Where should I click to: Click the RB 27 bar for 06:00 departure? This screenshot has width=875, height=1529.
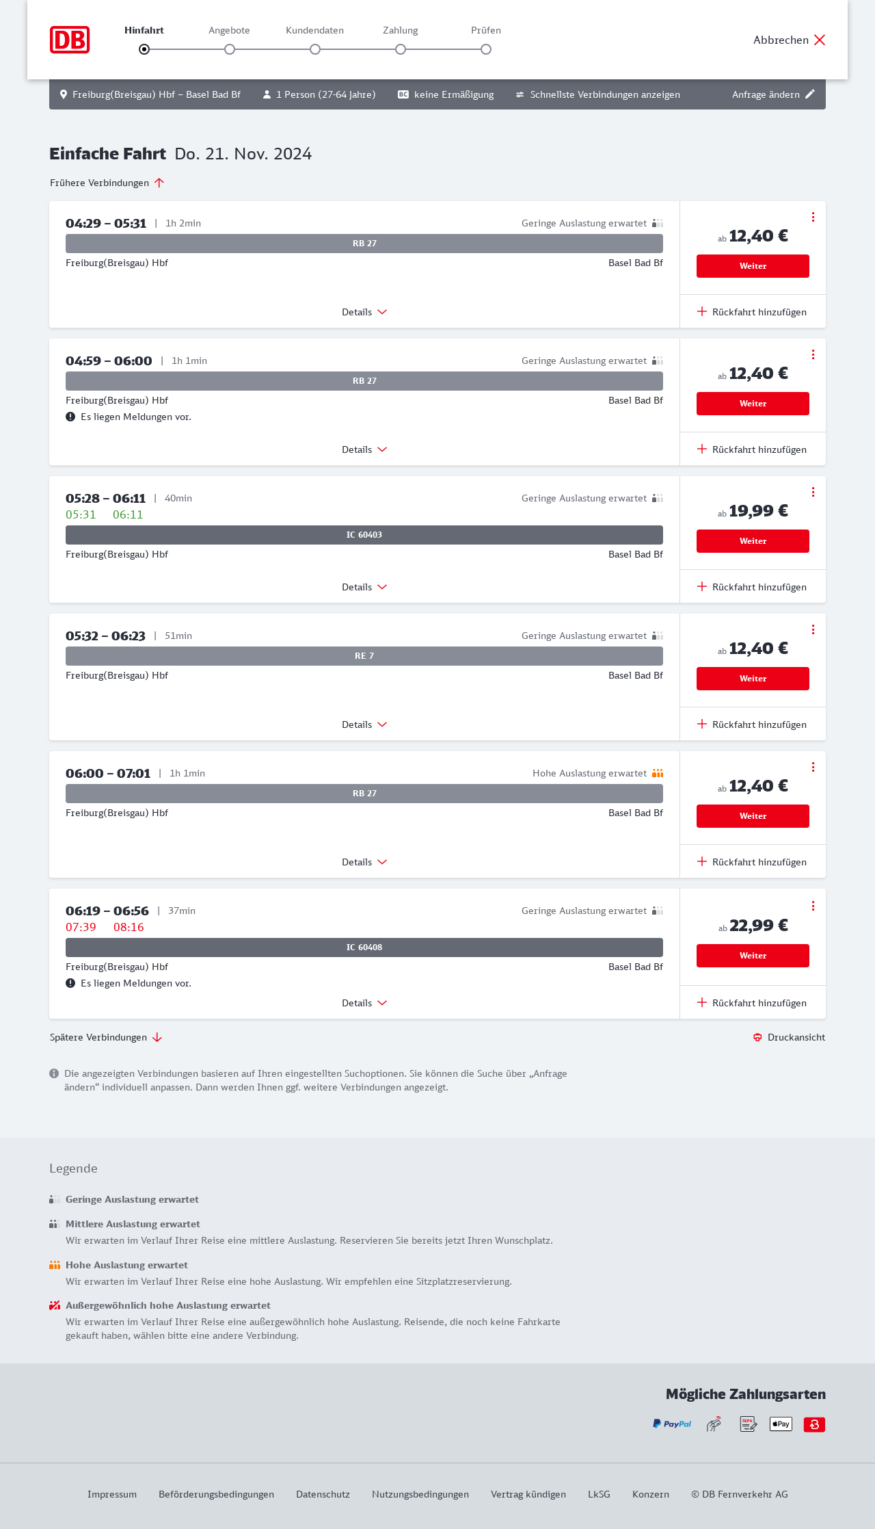click(364, 794)
